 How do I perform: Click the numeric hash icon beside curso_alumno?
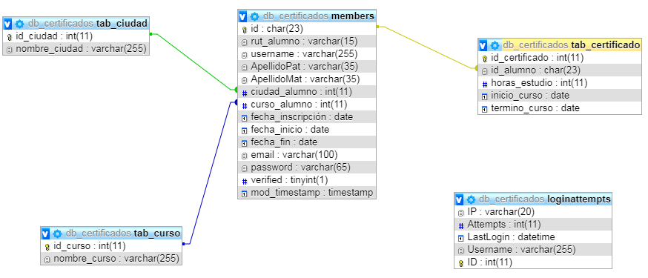(x=244, y=105)
